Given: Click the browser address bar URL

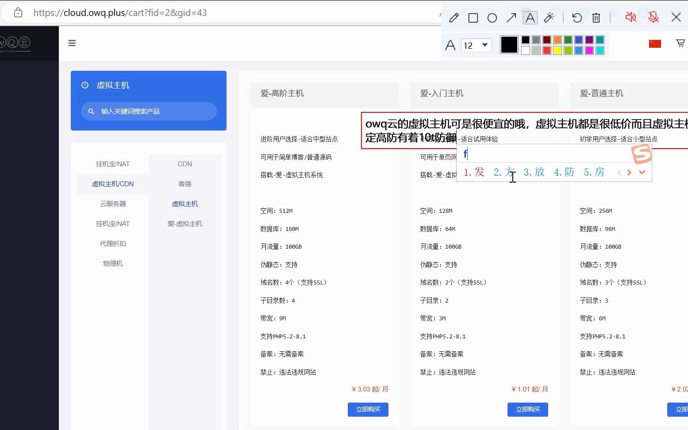Looking at the screenshot, I should click(x=120, y=13).
